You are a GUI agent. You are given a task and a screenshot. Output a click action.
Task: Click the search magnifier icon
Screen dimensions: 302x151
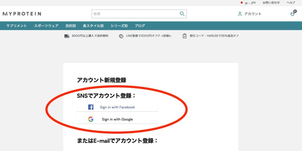pyautogui.click(x=182, y=14)
